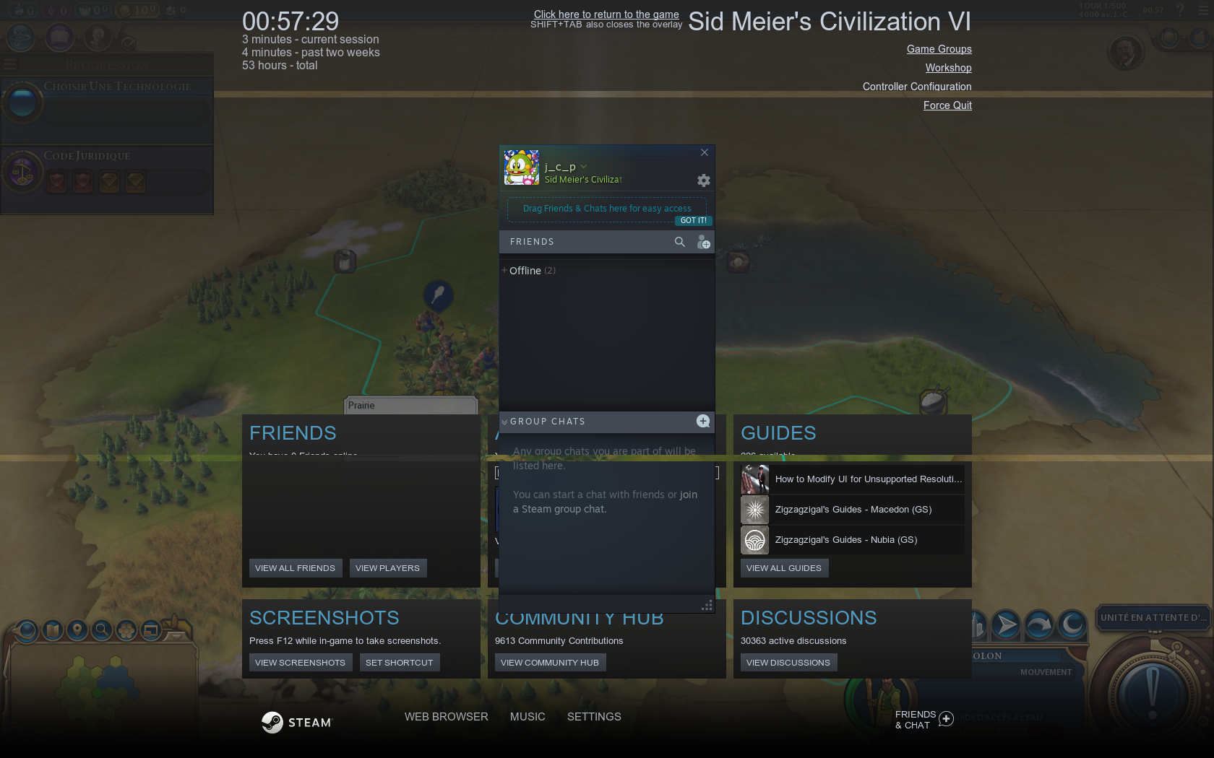Screen dimensions: 1214x758
Task: Click the unit move arrow action icon
Action: (1005, 624)
